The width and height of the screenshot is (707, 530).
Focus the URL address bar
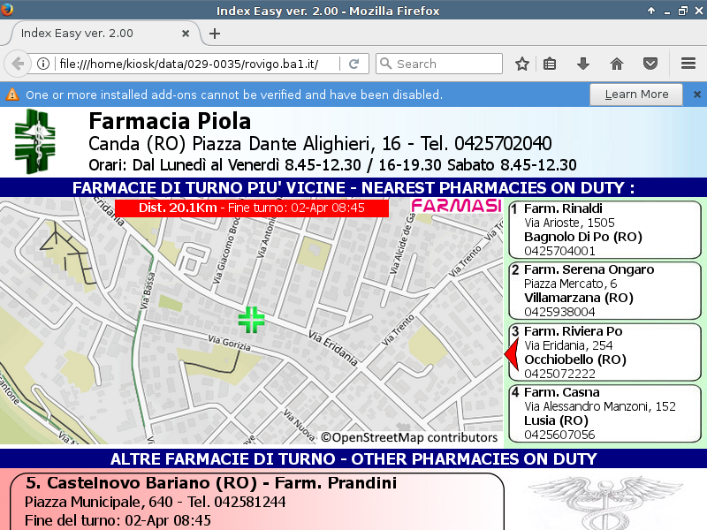click(194, 64)
